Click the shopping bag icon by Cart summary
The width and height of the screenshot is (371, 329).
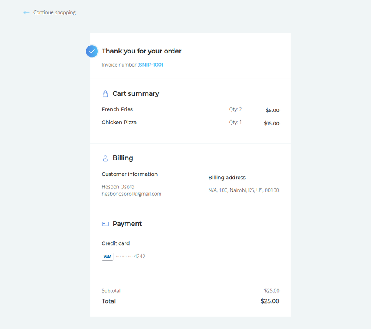105,94
